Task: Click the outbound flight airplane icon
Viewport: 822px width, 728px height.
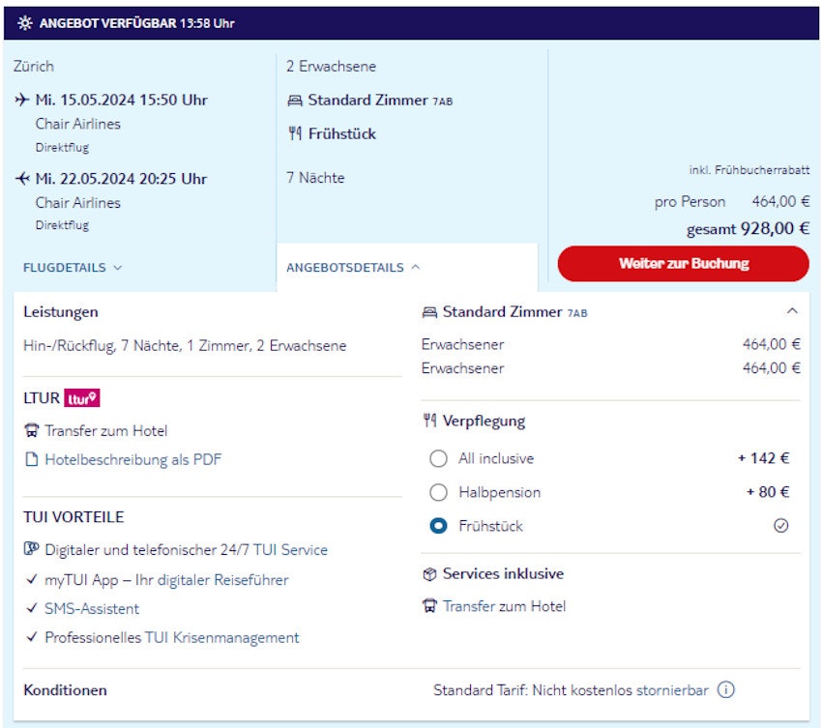Action: point(23,101)
